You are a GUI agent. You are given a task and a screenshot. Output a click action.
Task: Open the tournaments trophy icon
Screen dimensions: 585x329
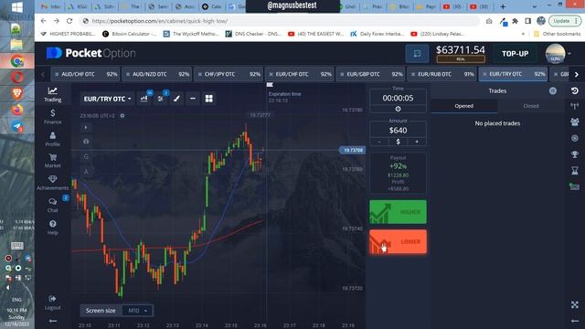coord(575,154)
